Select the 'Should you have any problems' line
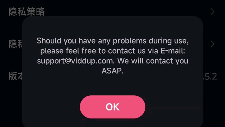The image size is (225, 127). 112,41
